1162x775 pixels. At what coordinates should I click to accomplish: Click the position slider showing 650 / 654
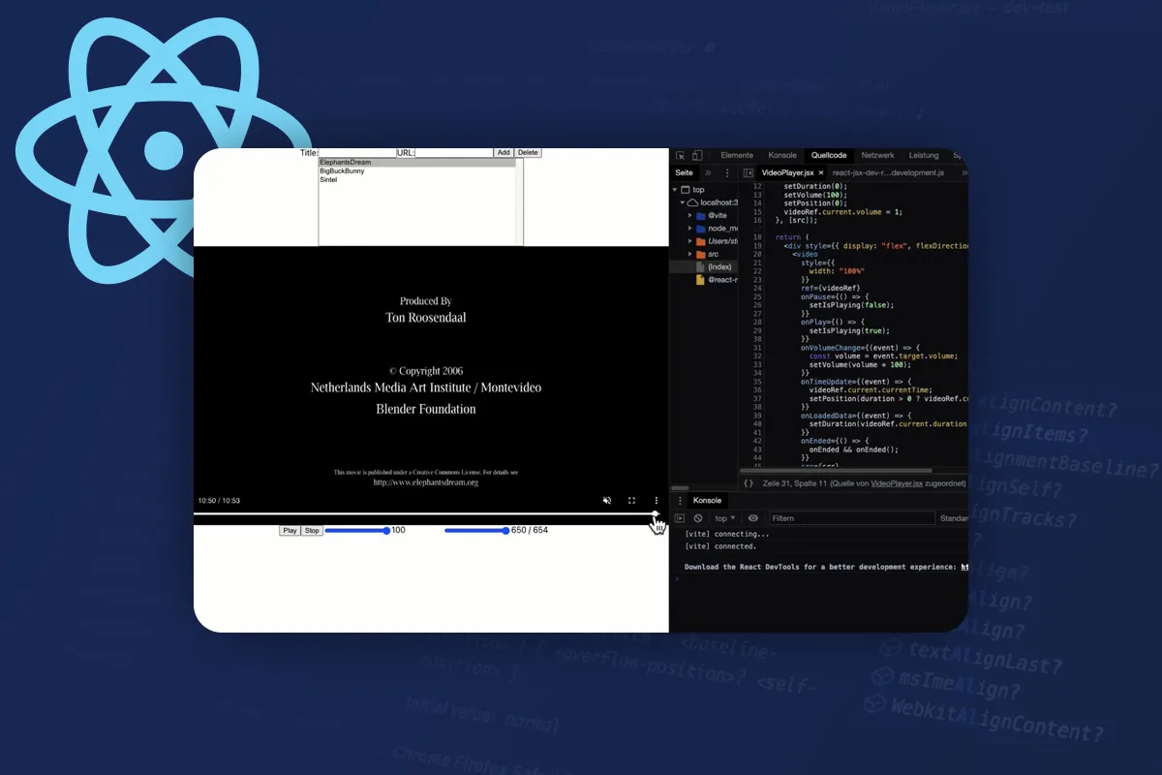[x=477, y=531]
